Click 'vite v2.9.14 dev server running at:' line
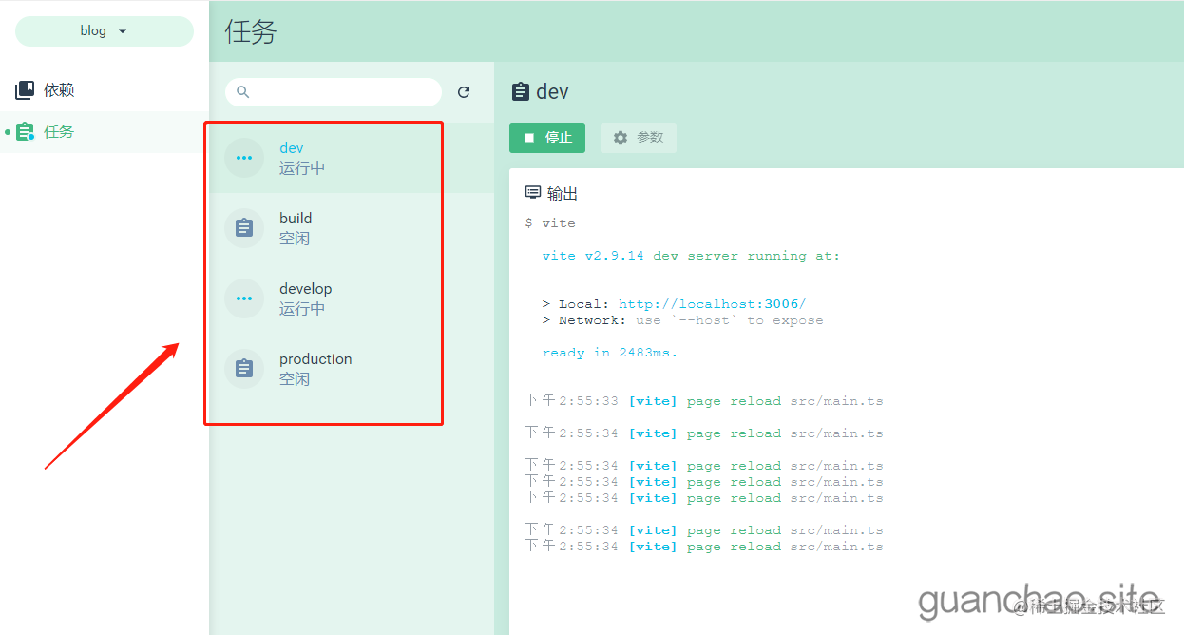The width and height of the screenshot is (1184, 635). 691,256
